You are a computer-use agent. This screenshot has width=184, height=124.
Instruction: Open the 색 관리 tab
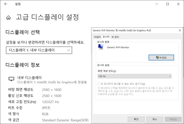coord(115,37)
